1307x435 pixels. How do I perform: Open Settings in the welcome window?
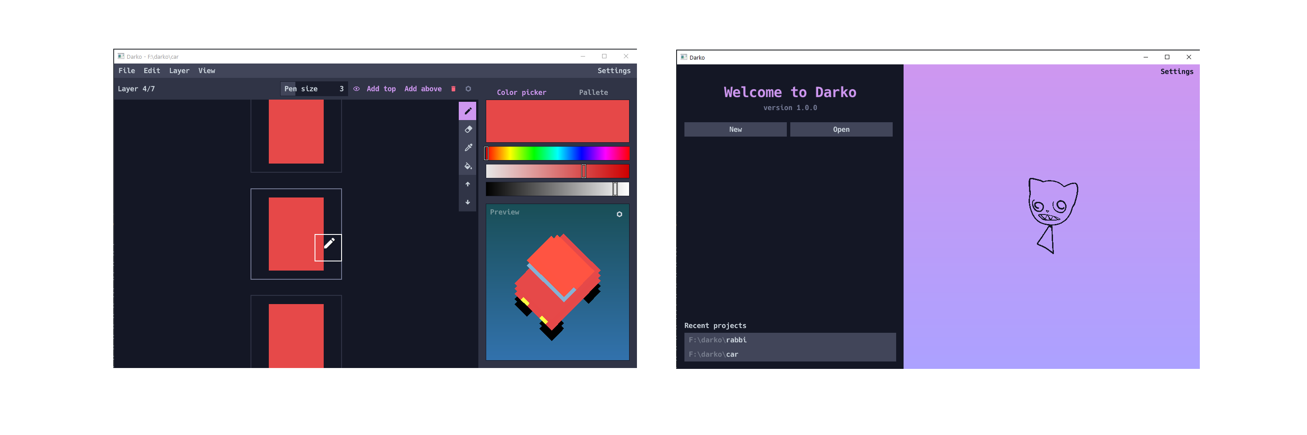tap(1176, 71)
